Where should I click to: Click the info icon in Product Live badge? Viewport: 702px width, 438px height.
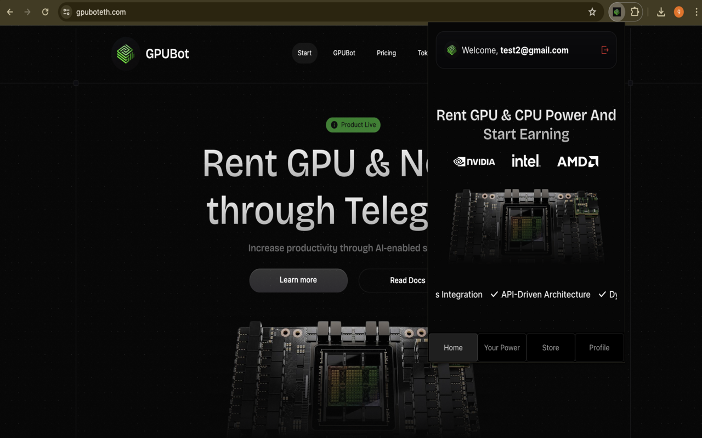coord(334,125)
